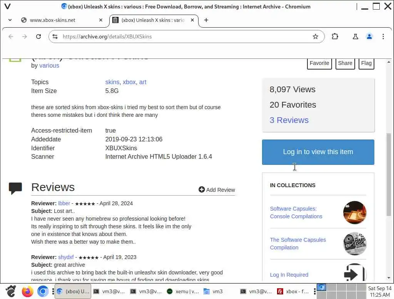Close the www.xbox-skins.net tab
Image resolution: width=394 pixels, height=299 pixels.
(101, 20)
